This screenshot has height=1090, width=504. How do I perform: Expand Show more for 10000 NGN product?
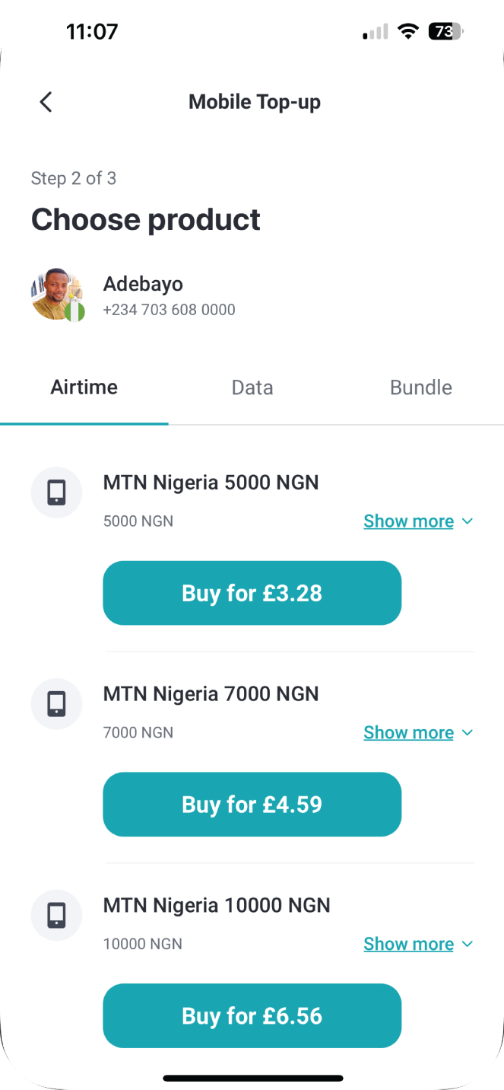coord(418,944)
